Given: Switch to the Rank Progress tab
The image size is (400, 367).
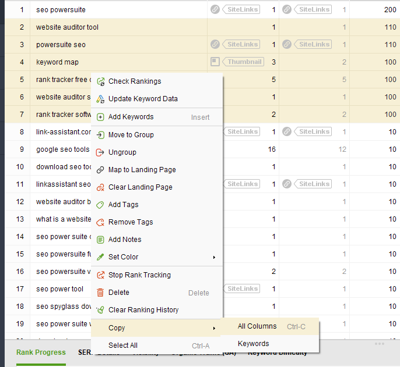Looking at the screenshot, I should click(x=41, y=352).
